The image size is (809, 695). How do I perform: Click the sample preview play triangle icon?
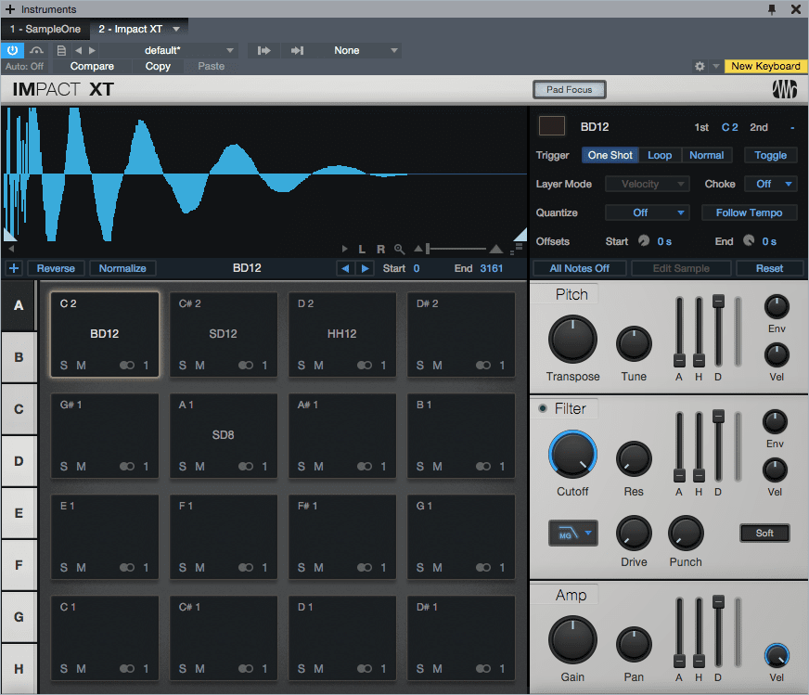click(345, 249)
